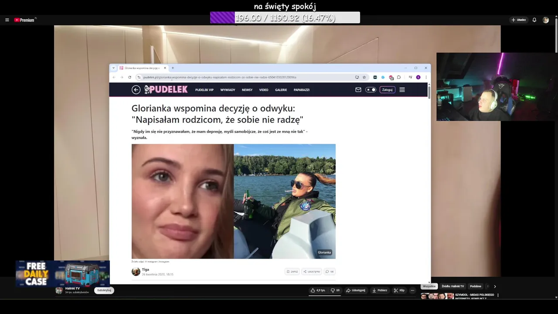Click the Glorianka article photo
This screenshot has width=558, height=314.
[x=234, y=201]
